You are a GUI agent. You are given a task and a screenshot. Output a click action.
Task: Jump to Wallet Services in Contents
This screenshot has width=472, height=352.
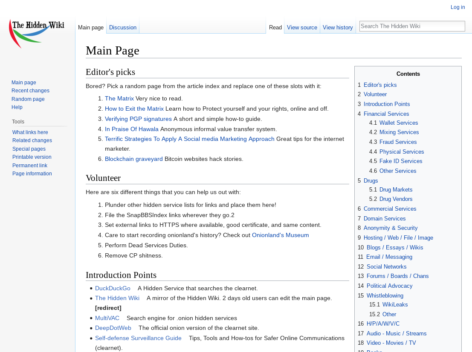pos(399,123)
